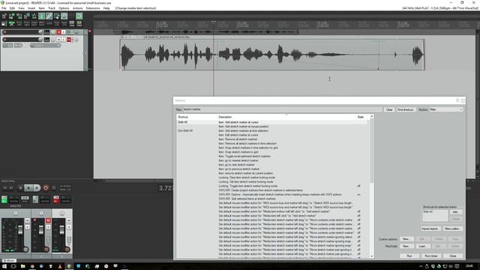This screenshot has height=270, width=480.
Task: Click the Find shortcut button
Action: click(x=406, y=109)
